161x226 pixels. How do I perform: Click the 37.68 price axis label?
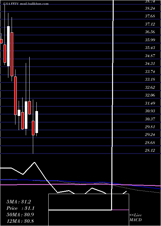150,16
